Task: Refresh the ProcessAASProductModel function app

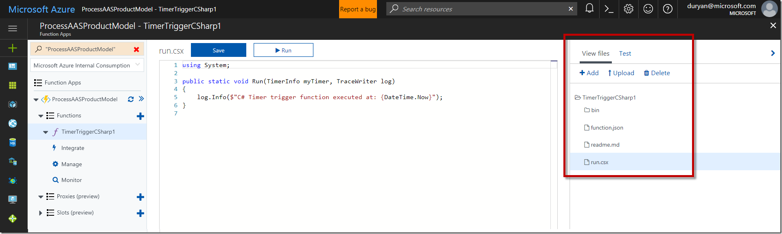Action: (x=131, y=99)
